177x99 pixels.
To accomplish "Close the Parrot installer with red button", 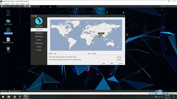I will (x=32, y=16).
